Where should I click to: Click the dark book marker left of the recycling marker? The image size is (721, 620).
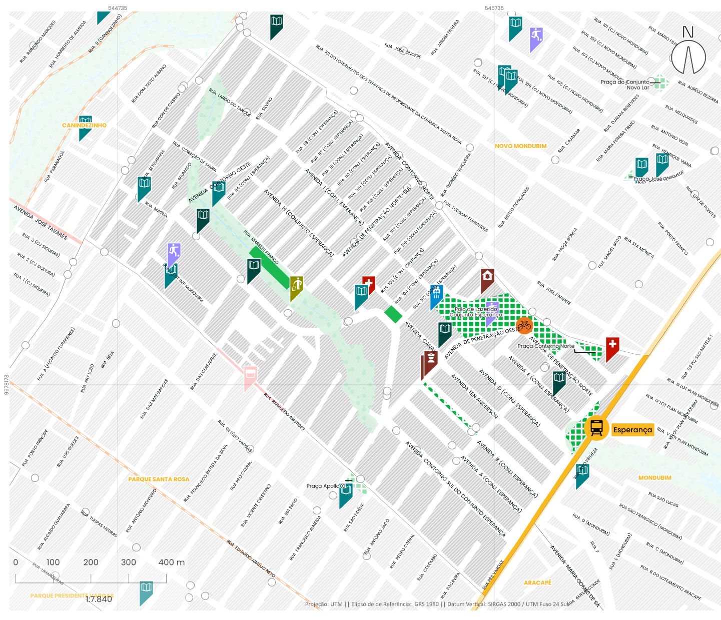click(254, 271)
